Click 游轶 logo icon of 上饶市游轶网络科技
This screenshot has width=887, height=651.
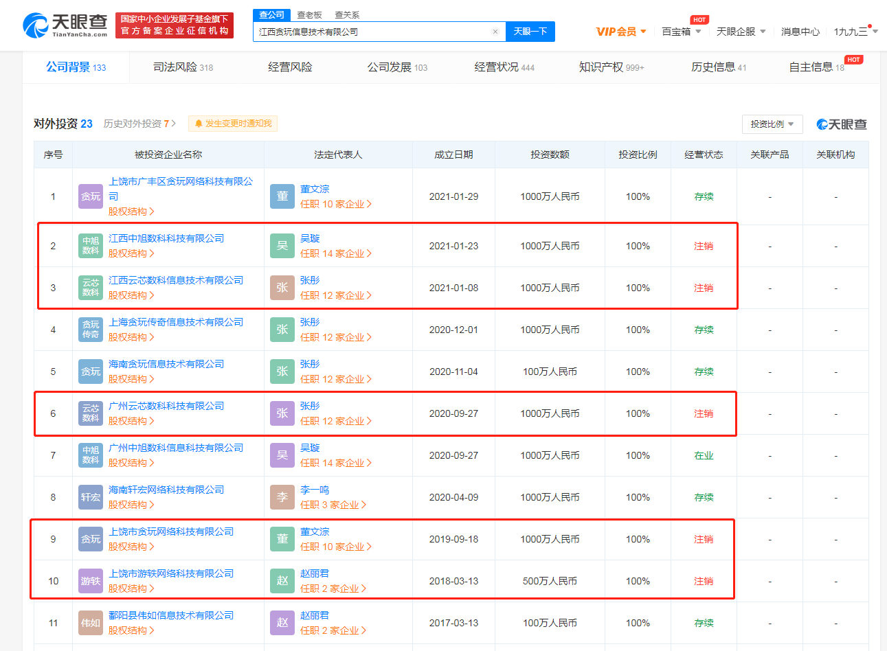(91, 581)
